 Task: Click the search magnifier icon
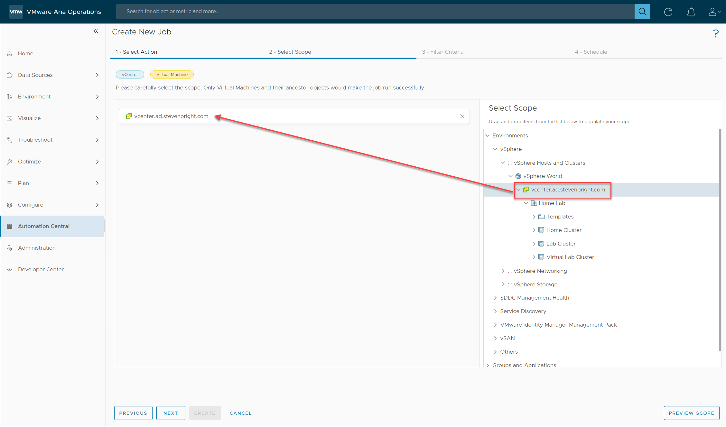coord(642,12)
